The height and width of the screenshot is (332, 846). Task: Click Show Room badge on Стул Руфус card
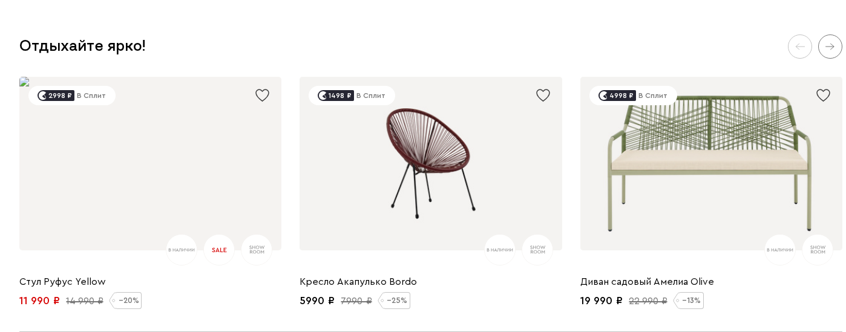(257, 250)
